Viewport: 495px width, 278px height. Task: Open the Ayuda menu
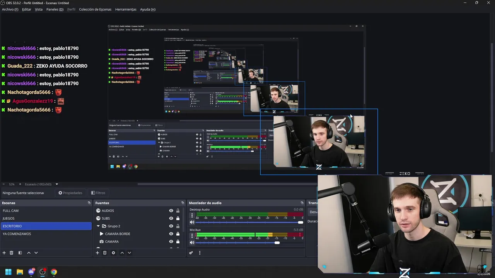click(x=148, y=9)
